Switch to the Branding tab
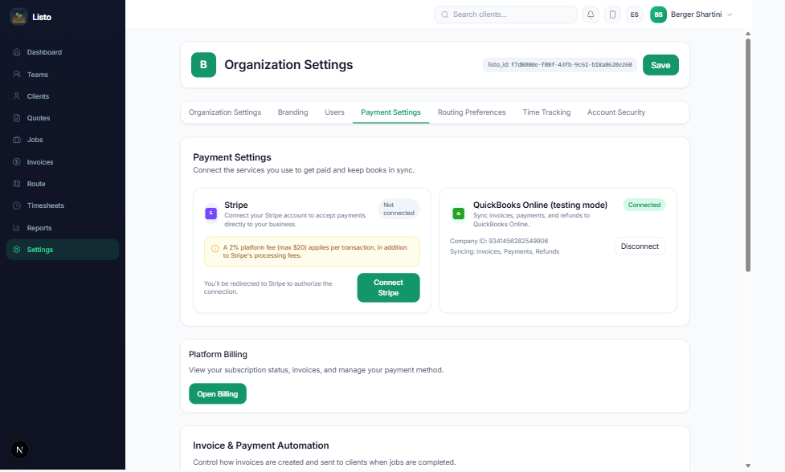Viewport: 785px width, 472px height. pyautogui.click(x=293, y=112)
